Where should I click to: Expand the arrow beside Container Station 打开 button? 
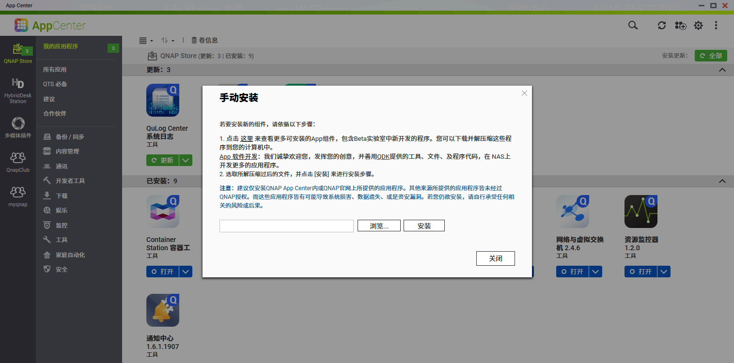coord(186,272)
